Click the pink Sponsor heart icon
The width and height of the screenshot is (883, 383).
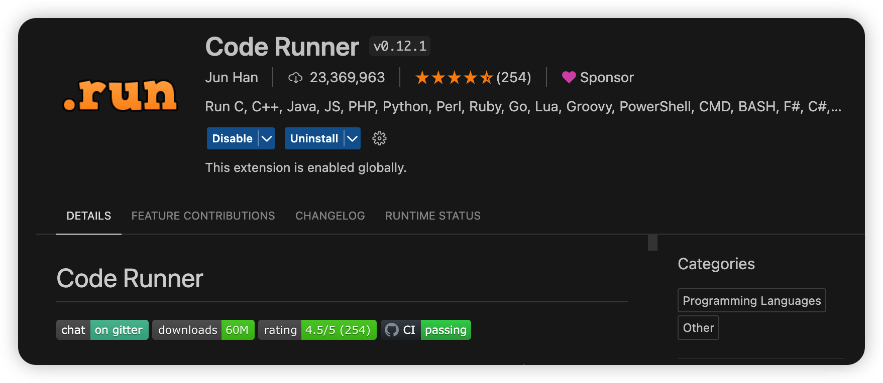click(x=569, y=77)
